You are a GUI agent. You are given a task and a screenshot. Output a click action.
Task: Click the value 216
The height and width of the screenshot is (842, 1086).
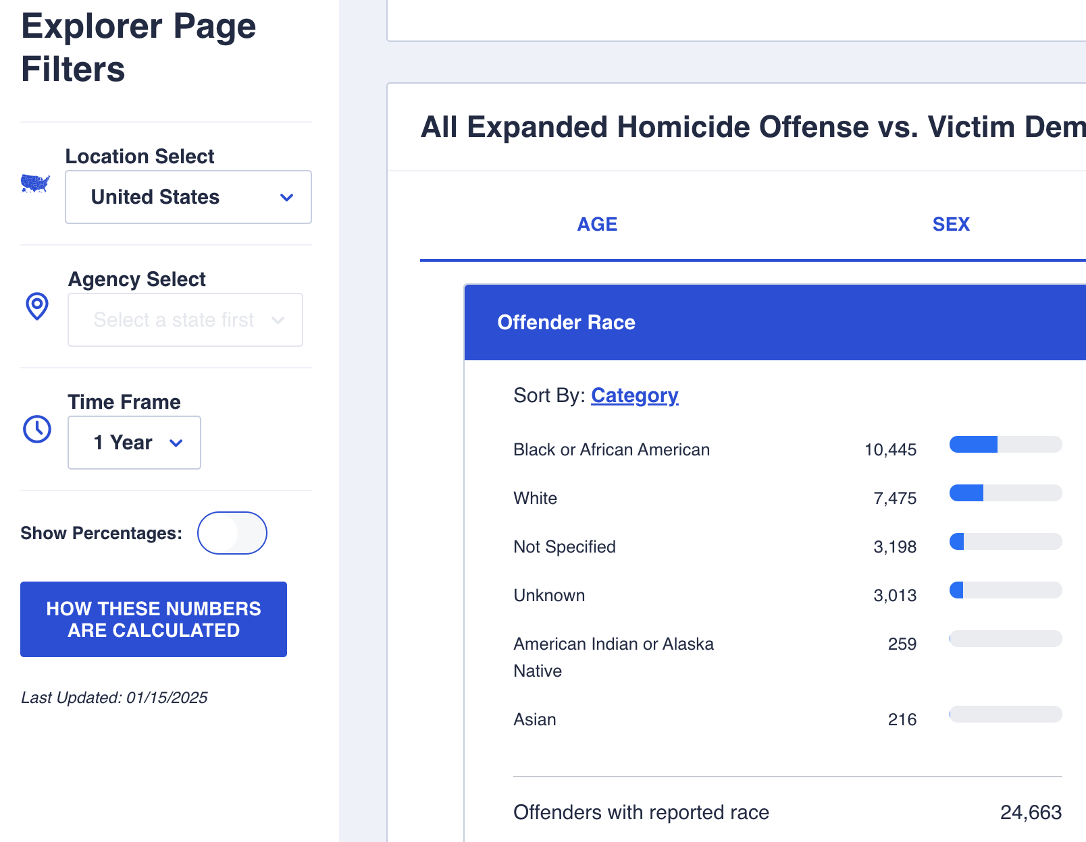(x=902, y=719)
